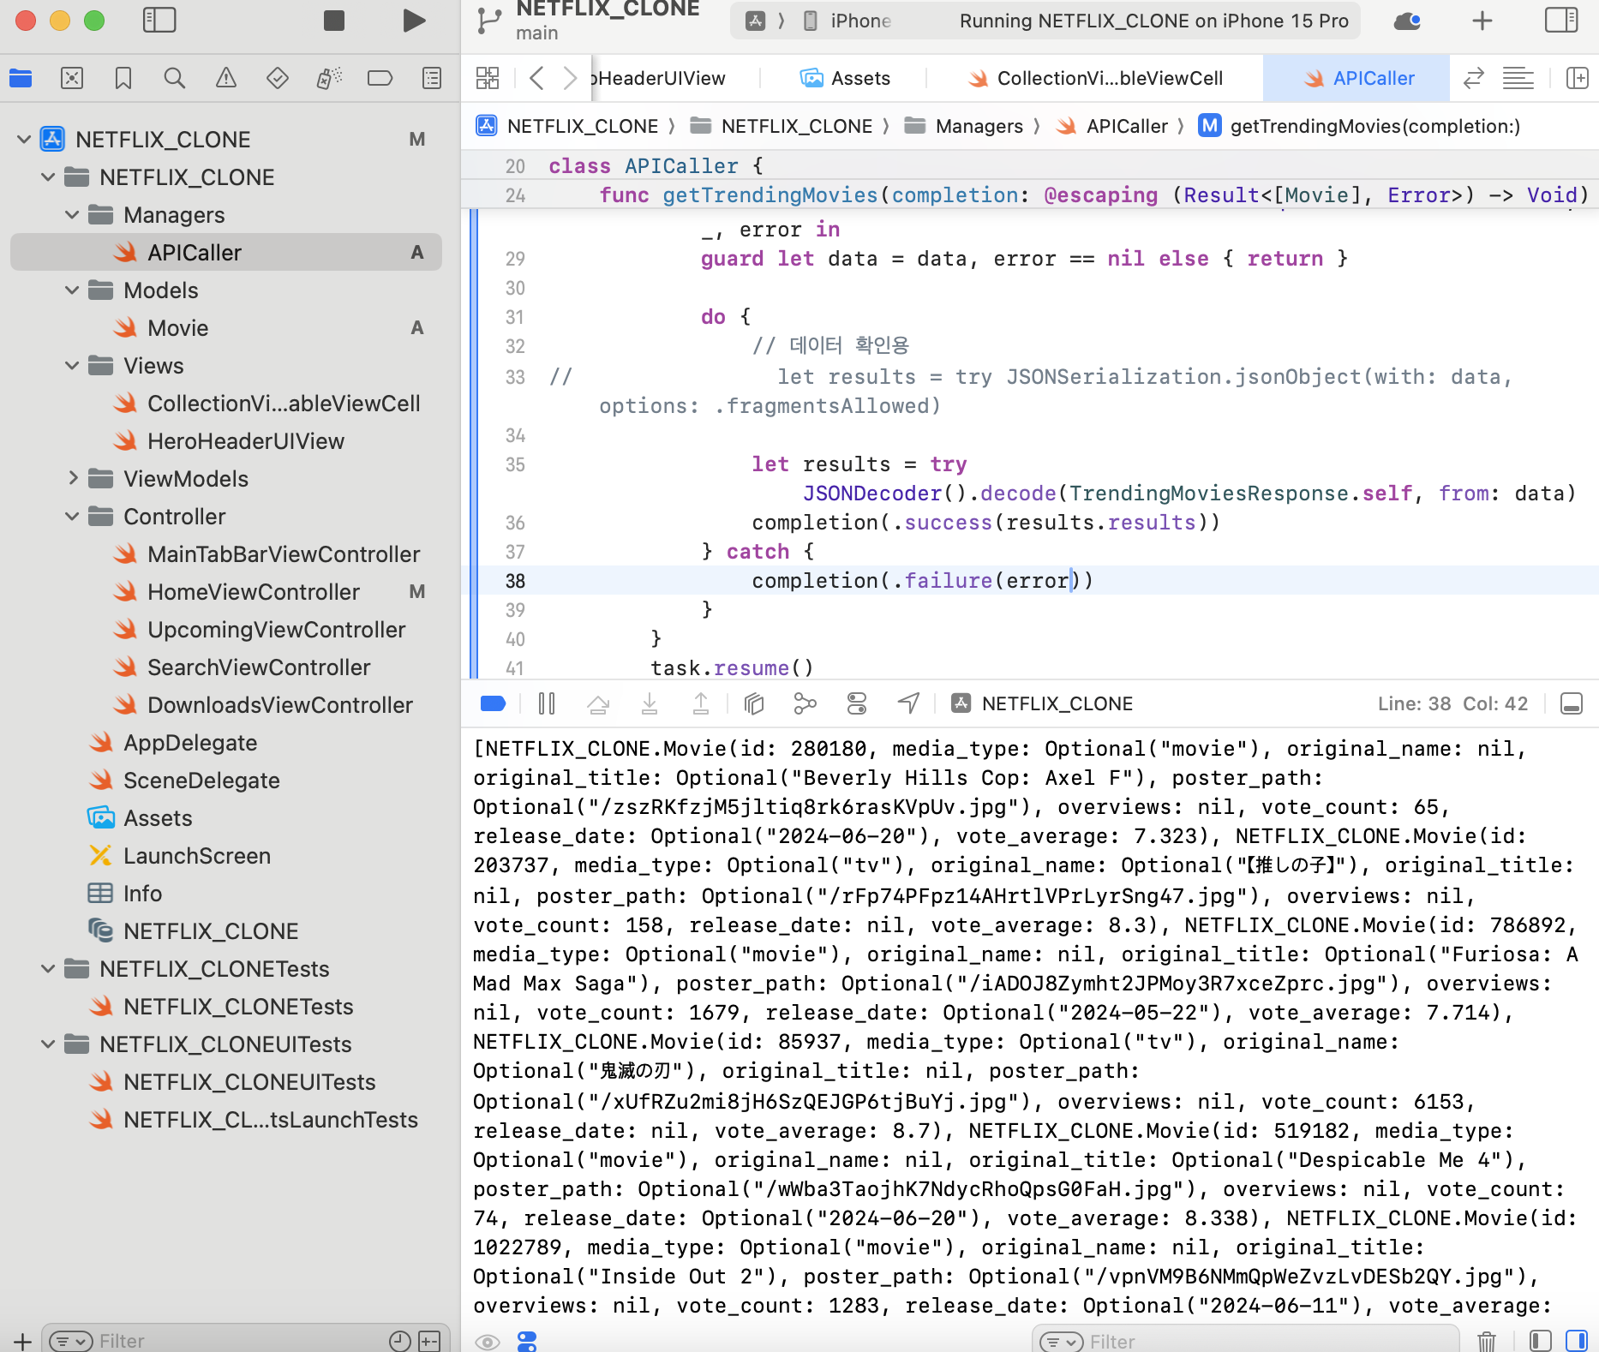Toggle the inspector panel on right
1599x1352 pixels.
[x=1561, y=21]
